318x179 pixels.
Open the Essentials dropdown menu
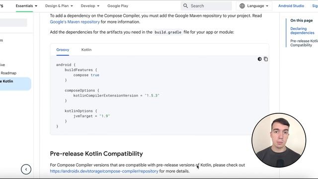(x=26, y=6)
